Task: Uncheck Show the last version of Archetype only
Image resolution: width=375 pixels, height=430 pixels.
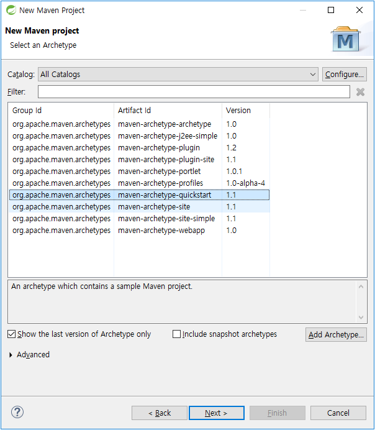Action: pos(12,334)
